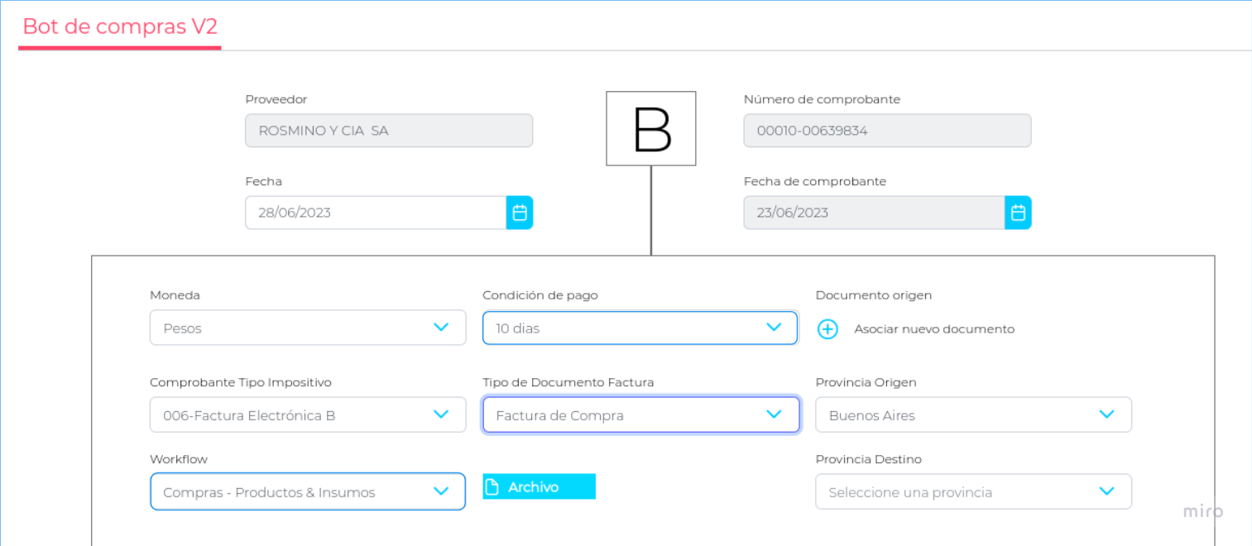Viewport: 1252px width, 546px height.
Task: Click the large B invoice type box
Action: [x=651, y=129]
